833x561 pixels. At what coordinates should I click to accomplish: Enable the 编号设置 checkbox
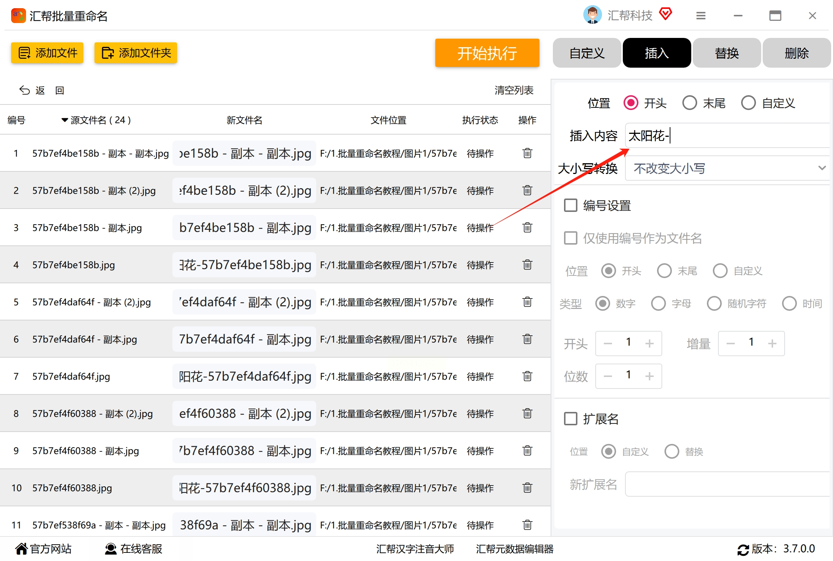(570, 205)
